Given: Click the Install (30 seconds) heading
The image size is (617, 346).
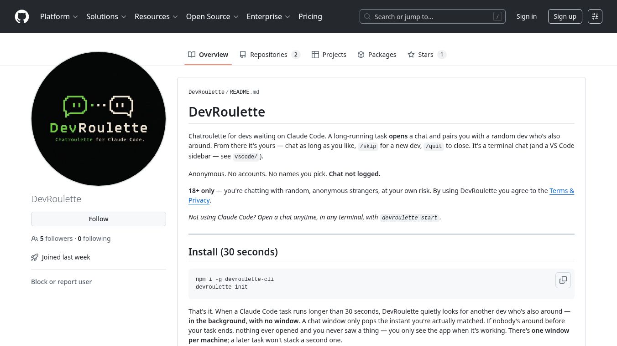Looking at the screenshot, I should tap(233, 252).
